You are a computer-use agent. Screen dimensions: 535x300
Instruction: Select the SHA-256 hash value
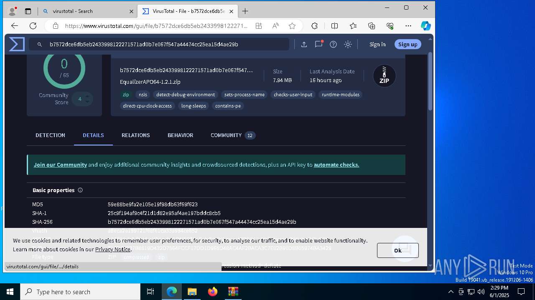click(202, 222)
